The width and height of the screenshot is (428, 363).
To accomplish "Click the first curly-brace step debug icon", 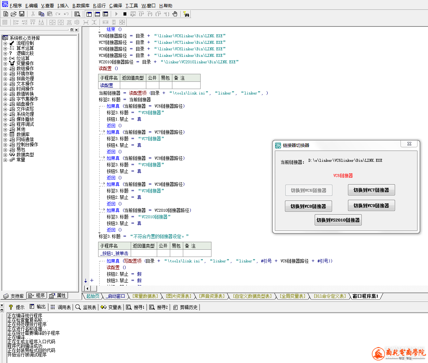I will point(141,14).
